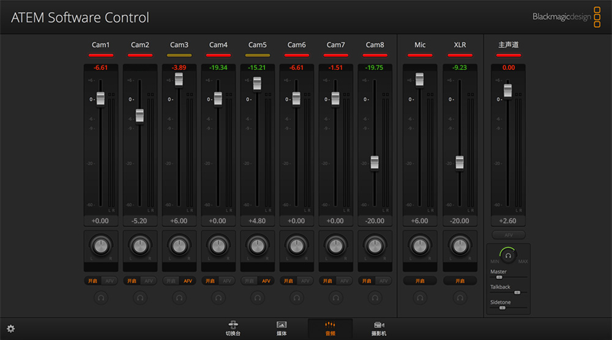Enable Cam3 开启 on button
Image resolution: width=612 pixels, height=340 pixels.
(171, 281)
